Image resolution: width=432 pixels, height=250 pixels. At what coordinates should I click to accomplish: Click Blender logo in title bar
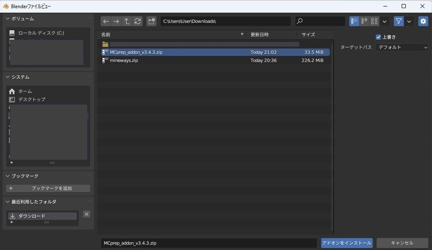pyautogui.click(x=6, y=6)
